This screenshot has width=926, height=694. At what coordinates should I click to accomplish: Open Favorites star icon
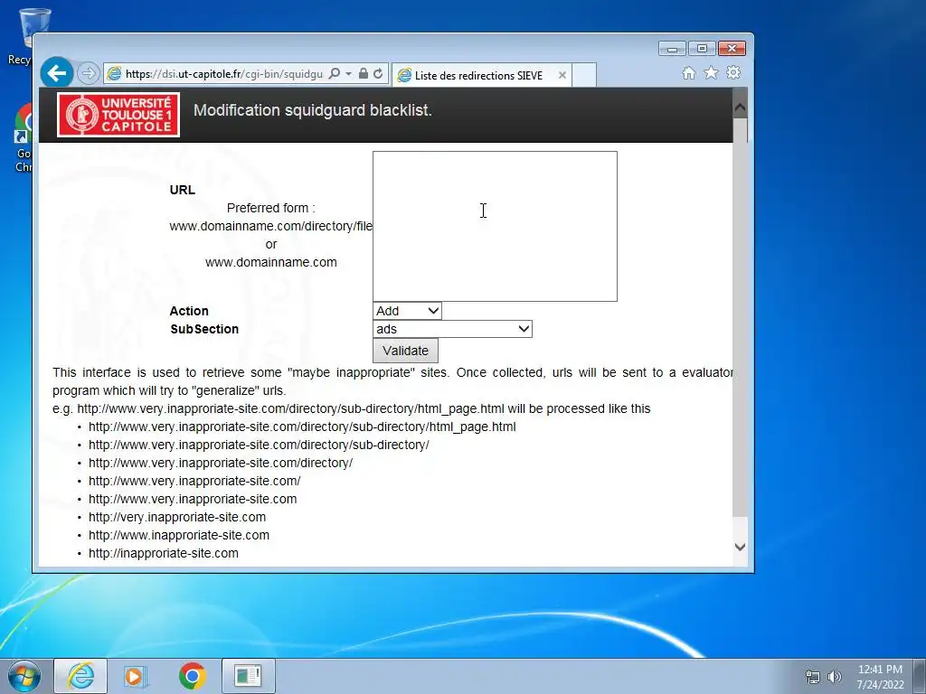click(x=711, y=72)
